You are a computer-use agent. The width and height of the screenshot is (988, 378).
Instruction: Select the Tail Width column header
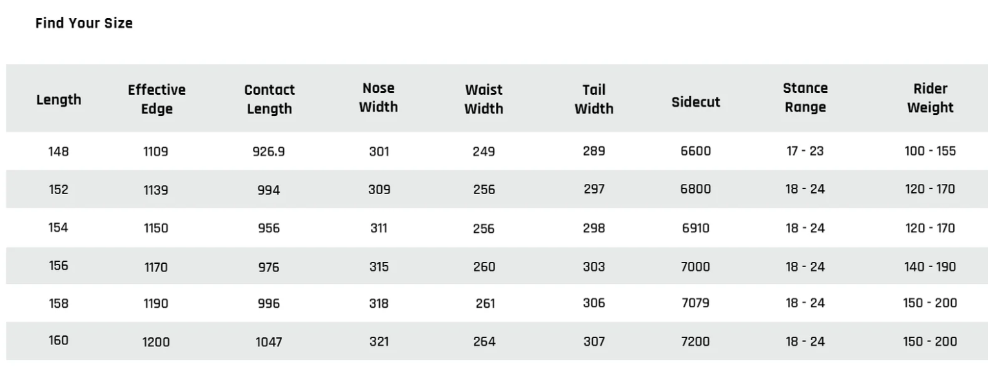594,99
